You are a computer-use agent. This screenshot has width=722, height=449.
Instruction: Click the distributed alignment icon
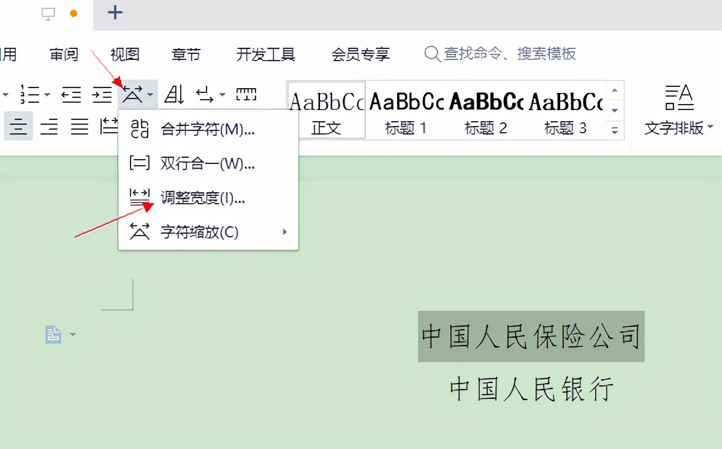[108, 126]
